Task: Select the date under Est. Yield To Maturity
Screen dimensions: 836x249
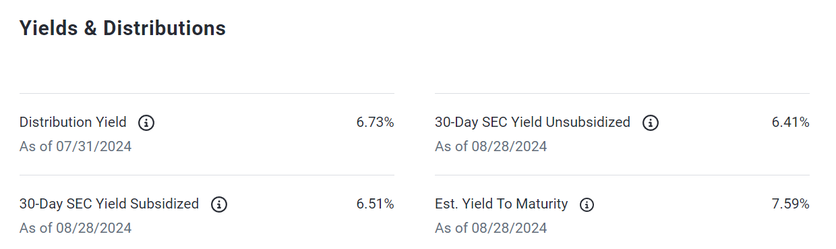Action: pyautogui.click(x=491, y=228)
